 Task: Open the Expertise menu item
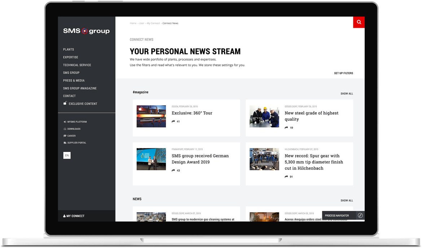(70, 57)
